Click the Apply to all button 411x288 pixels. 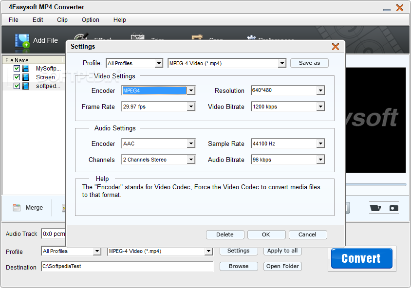(282, 252)
